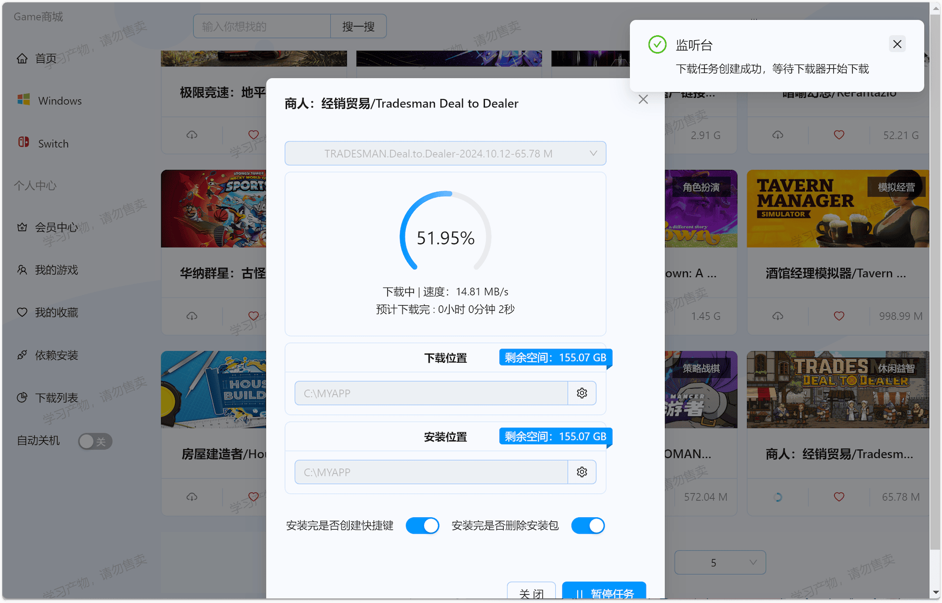Click download icon on 酒馆经理模拟器 card

click(x=778, y=316)
